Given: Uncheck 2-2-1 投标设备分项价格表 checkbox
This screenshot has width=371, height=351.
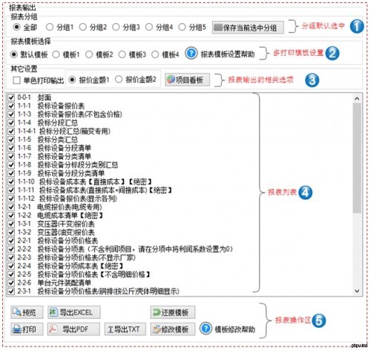Looking at the screenshot, I should click(x=11, y=241).
